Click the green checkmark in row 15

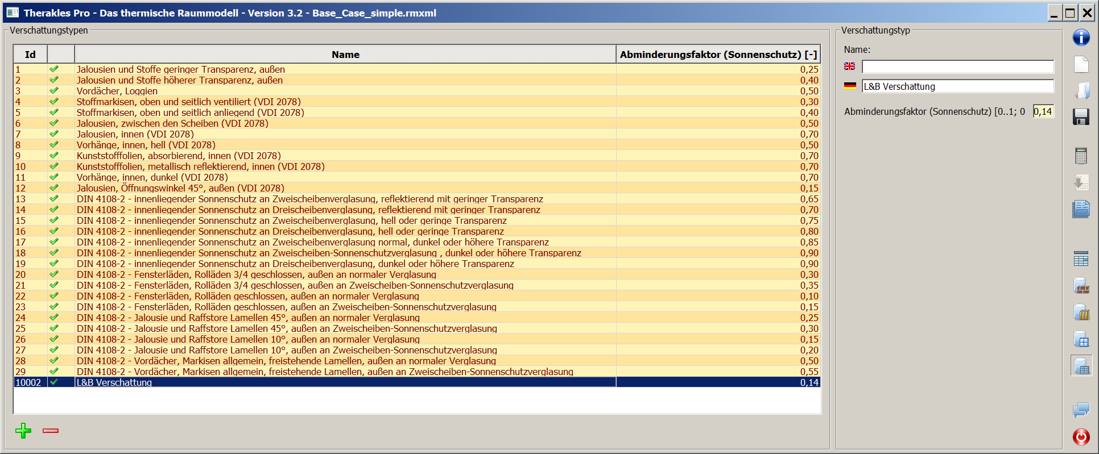[x=54, y=220]
